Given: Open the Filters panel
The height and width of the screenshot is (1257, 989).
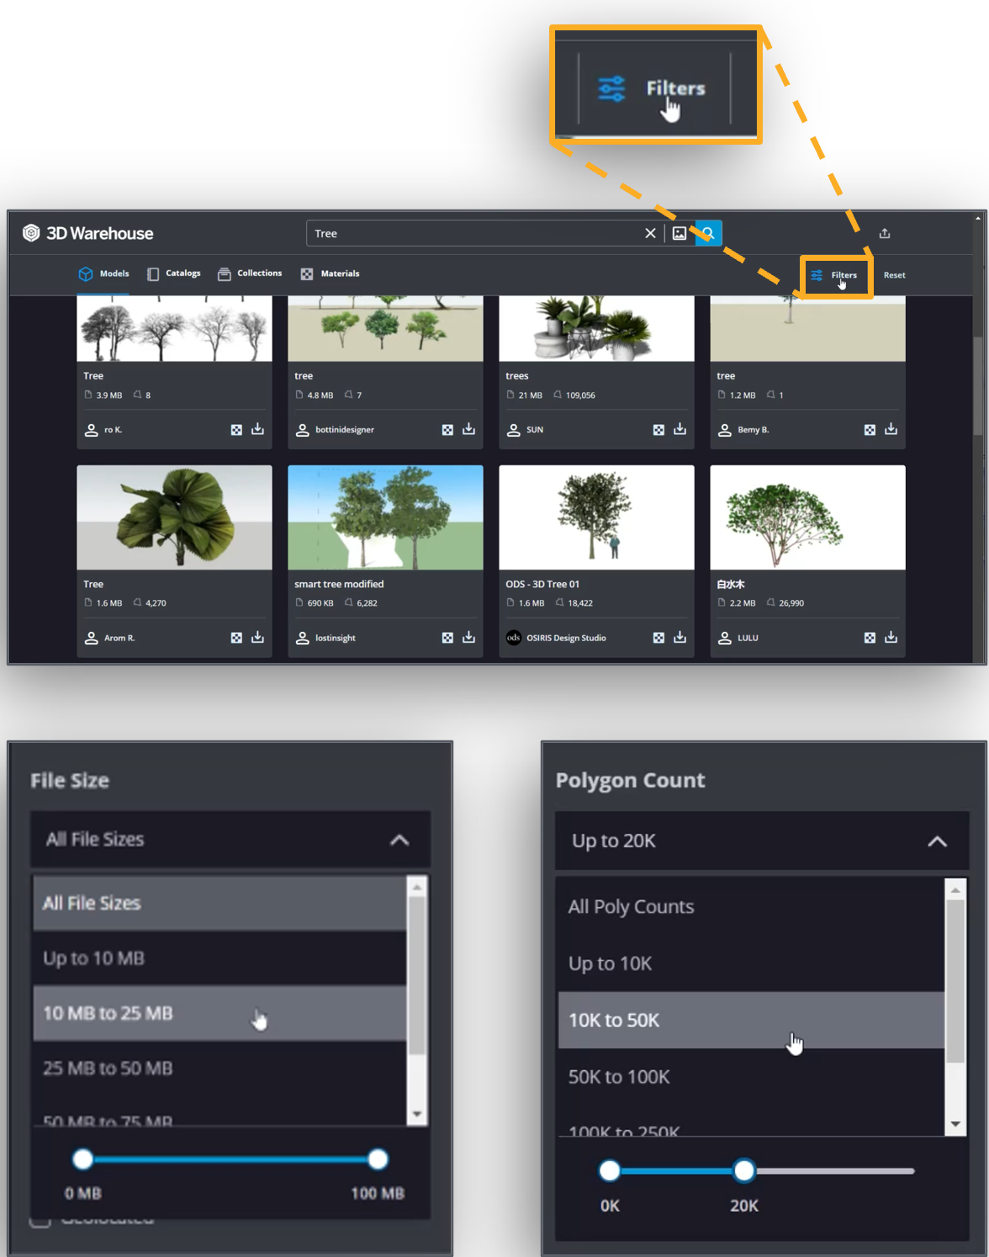Looking at the screenshot, I should coord(834,275).
